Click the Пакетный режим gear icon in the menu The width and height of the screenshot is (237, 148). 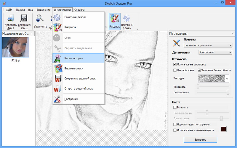click(x=57, y=17)
